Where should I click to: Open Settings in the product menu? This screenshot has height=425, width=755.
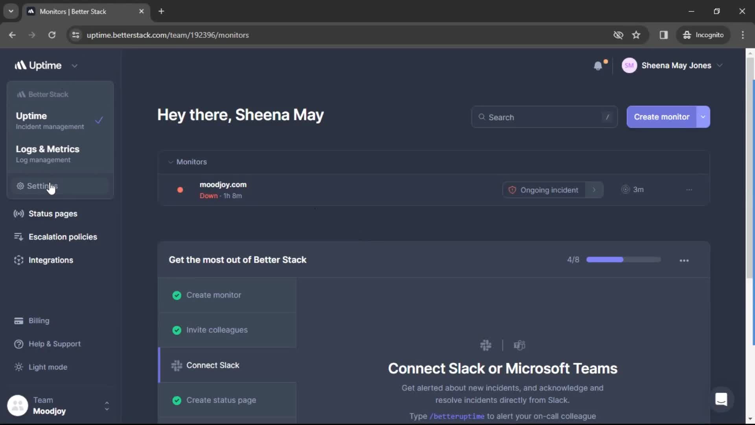point(60,186)
